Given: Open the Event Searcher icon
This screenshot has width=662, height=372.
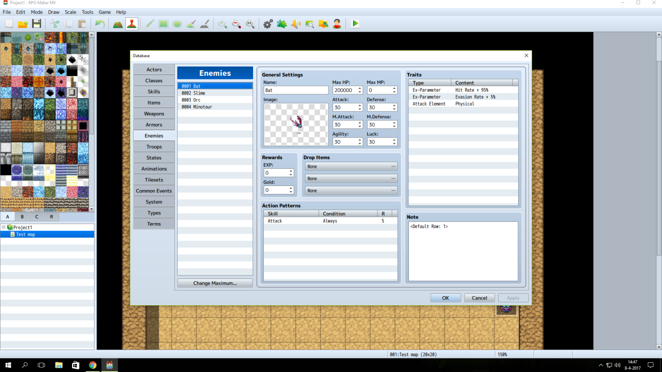Looking at the screenshot, I should 309,24.
